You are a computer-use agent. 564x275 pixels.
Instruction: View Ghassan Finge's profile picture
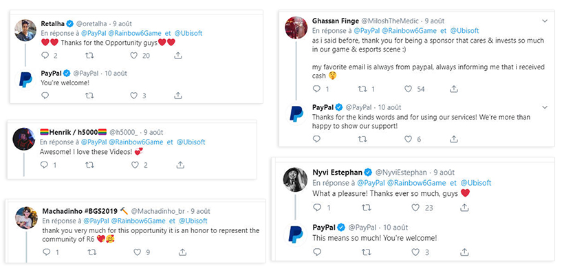click(295, 27)
